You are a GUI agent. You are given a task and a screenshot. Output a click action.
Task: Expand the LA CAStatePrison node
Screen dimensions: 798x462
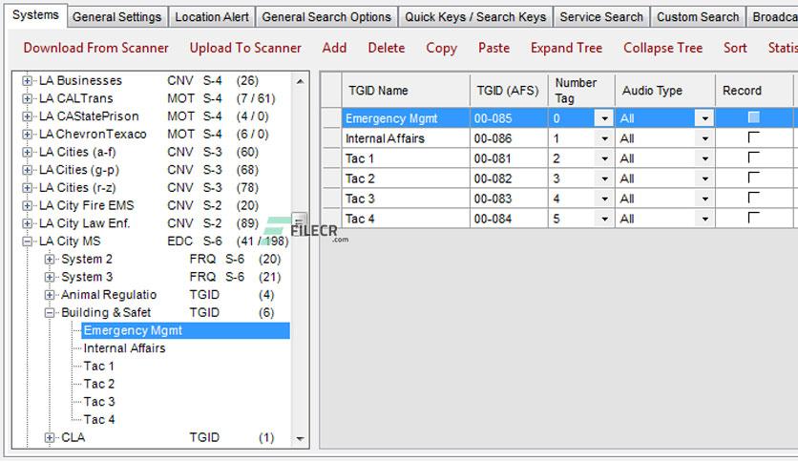tap(28, 116)
